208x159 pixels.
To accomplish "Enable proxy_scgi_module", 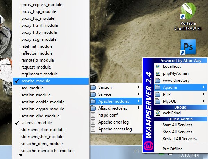I will pos(51,39).
